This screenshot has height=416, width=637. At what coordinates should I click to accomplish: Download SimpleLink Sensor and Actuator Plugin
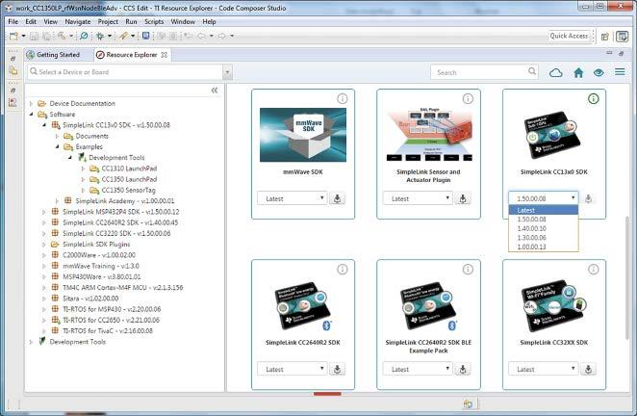click(462, 198)
